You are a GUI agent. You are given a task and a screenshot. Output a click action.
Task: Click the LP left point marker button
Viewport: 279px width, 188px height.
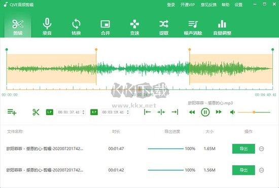tap(50, 112)
